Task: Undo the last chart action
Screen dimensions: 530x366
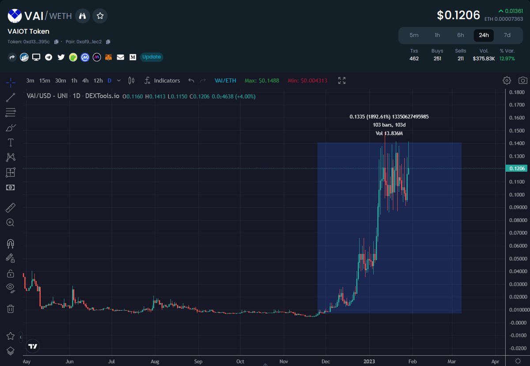Action: tap(191, 80)
